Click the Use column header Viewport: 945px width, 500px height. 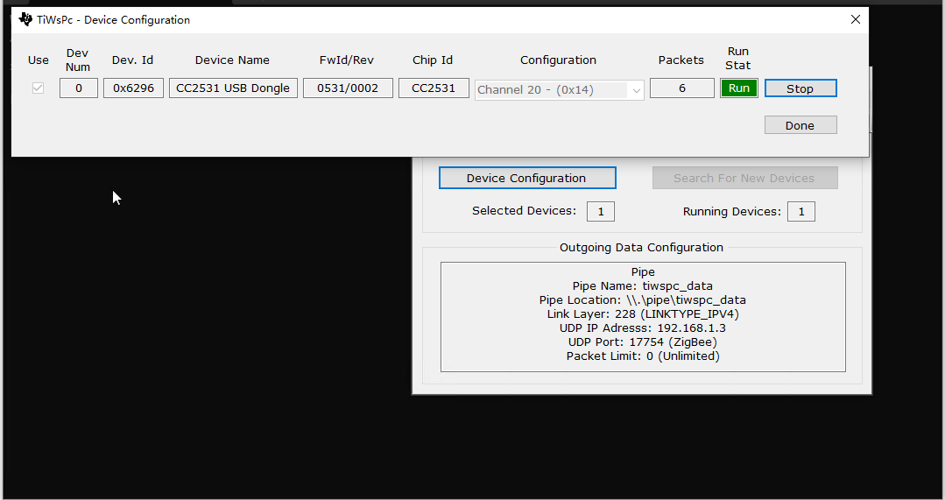[x=39, y=60]
